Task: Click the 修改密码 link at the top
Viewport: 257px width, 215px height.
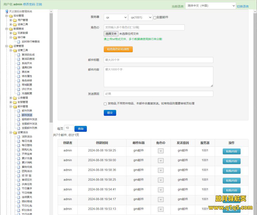Action: pyautogui.click(x=29, y=4)
